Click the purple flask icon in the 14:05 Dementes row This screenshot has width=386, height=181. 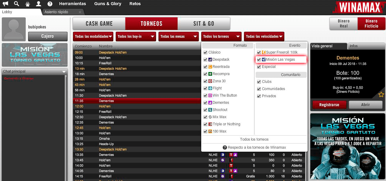[235, 171]
